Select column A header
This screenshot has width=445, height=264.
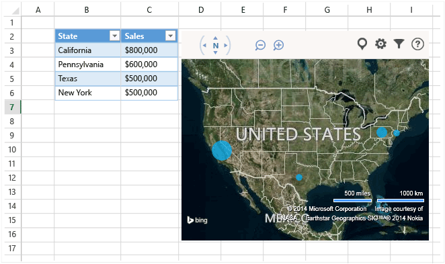click(x=38, y=10)
